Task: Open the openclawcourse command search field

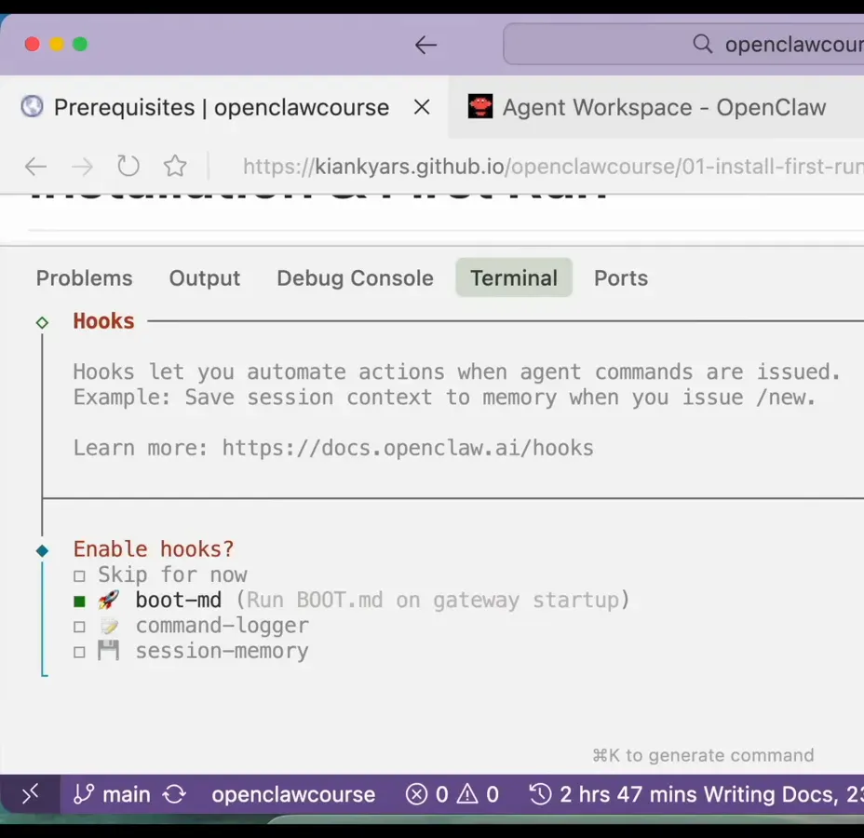Action: click(x=683, y=44)
